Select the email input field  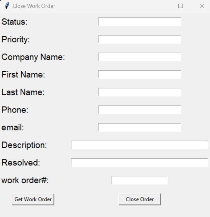tap(139, 127)
